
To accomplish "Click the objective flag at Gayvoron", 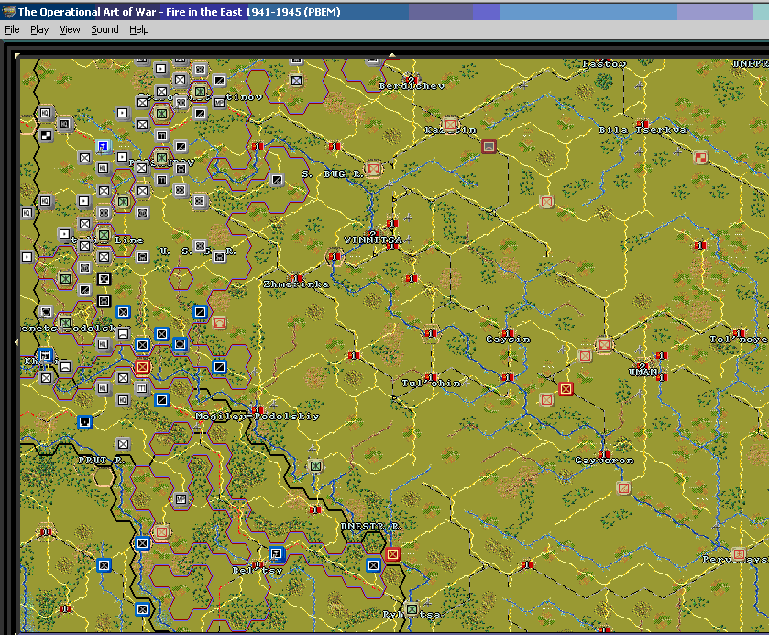I will click(x=604, y=454).
